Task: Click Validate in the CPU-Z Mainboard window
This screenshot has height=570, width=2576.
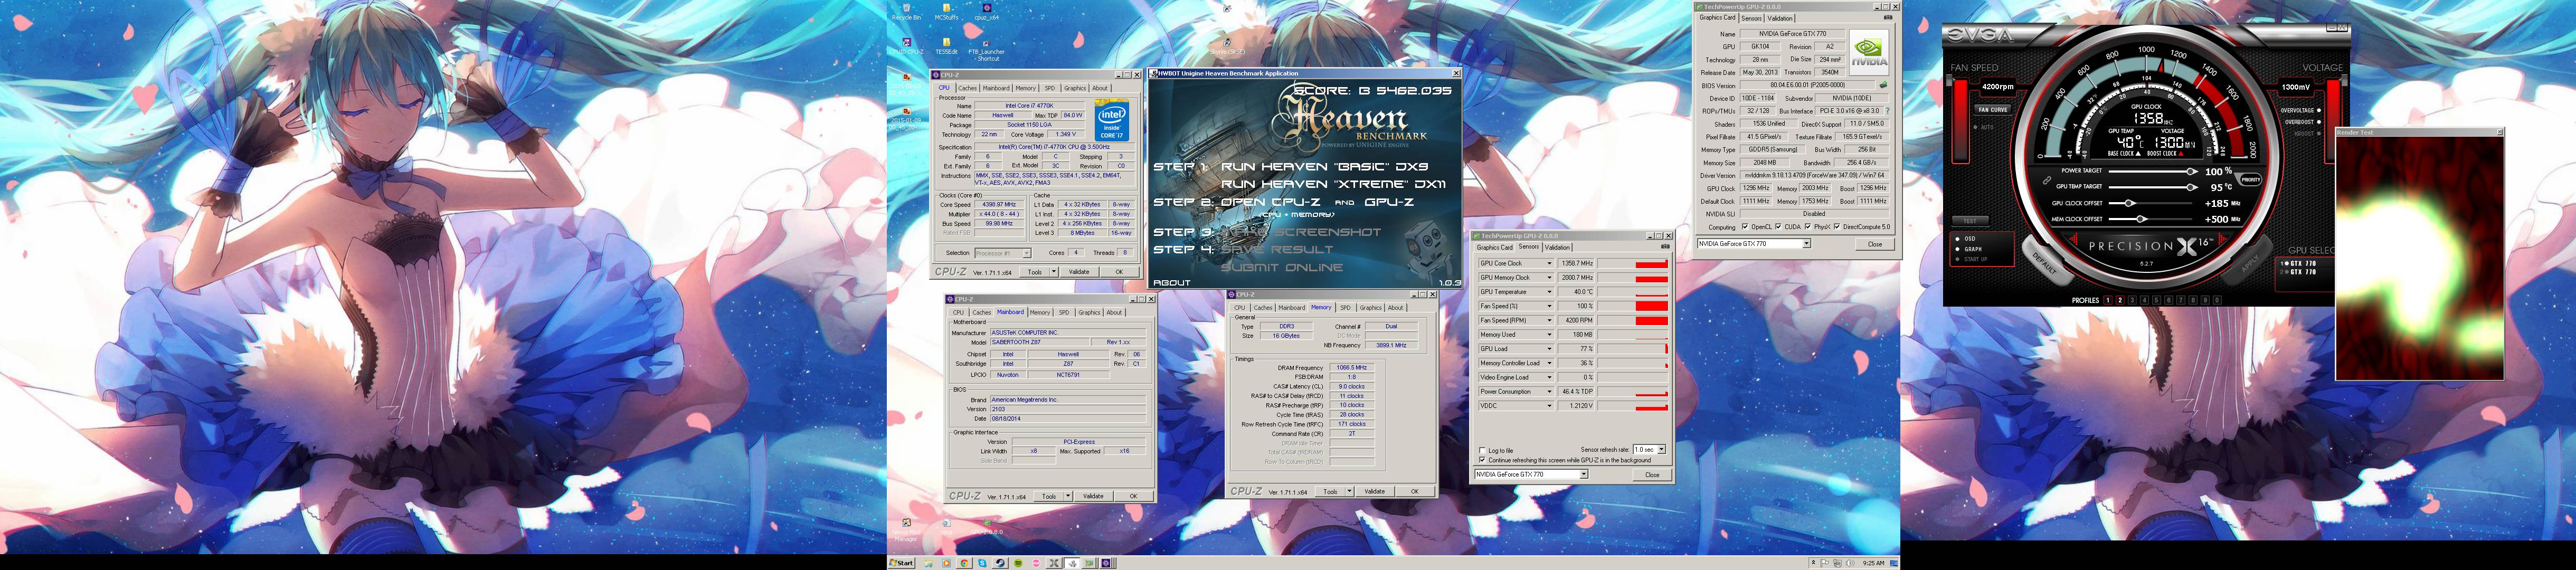Action: 1094,496
